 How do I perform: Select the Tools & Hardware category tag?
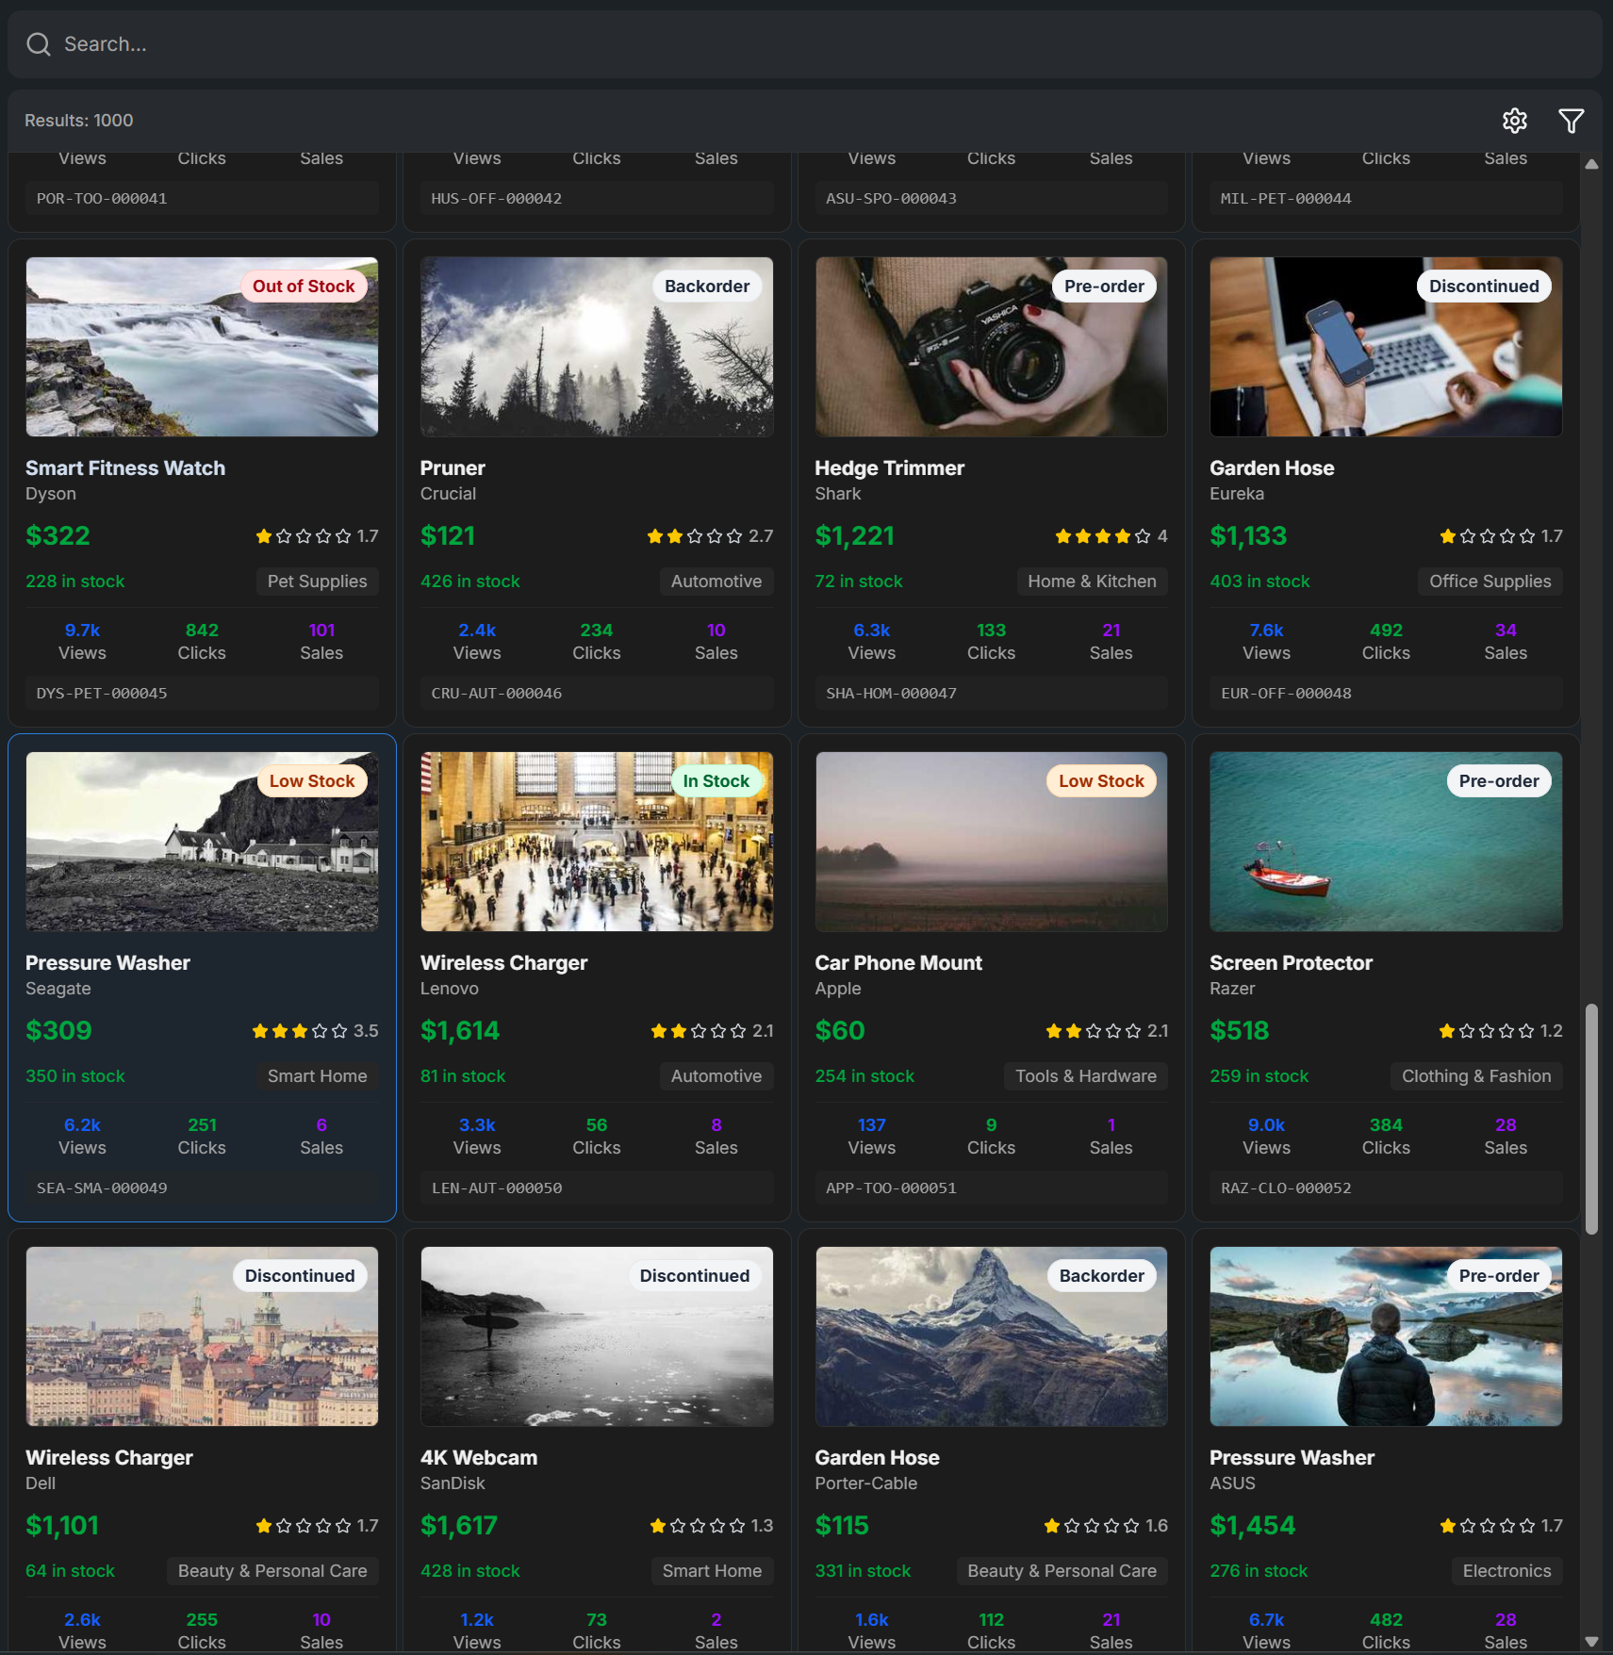tap(1085, 1076)
